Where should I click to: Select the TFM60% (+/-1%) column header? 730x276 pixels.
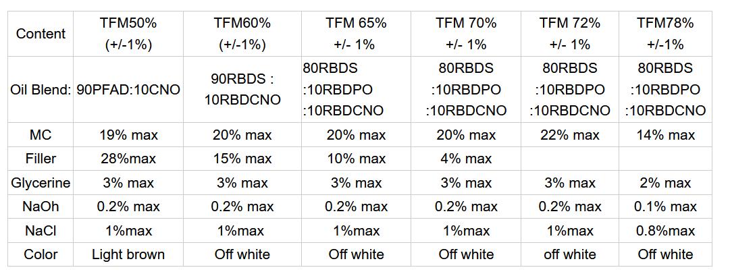coord(242,34)
